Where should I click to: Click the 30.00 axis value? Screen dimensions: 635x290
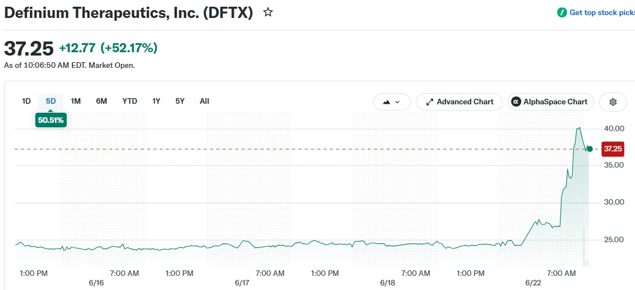click(x=614, y=202)
